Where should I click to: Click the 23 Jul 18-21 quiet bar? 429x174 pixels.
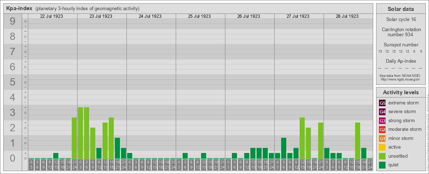(117, 148)
